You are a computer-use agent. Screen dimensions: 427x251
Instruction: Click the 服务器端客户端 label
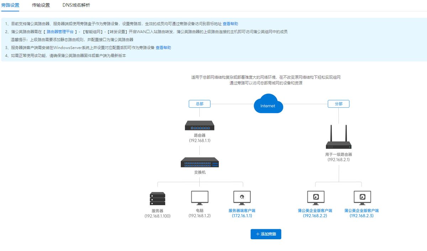[242, 210]
